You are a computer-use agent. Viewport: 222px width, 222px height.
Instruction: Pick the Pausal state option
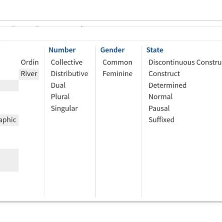point(159,108)
